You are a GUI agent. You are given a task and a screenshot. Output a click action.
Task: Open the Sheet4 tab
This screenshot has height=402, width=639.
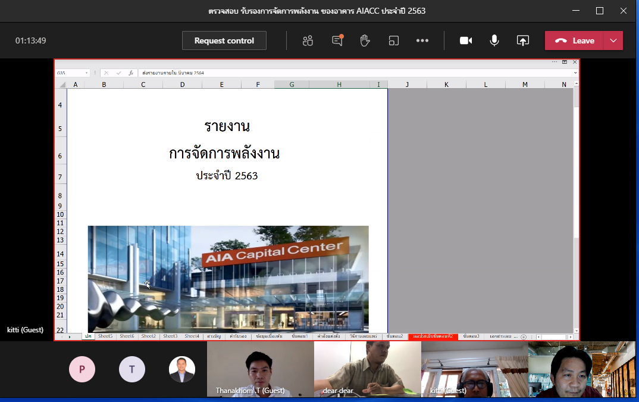pyautogui.click(x=192, y=336)
